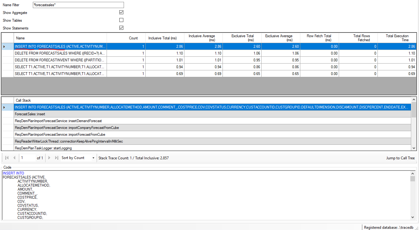Click Jump to Call Tree
419x230 pixels.
(x=400, y=158)
